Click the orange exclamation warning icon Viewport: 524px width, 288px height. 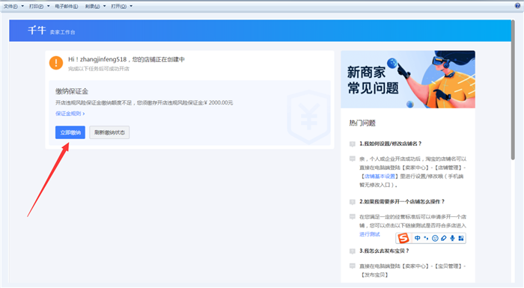[56, 63]
